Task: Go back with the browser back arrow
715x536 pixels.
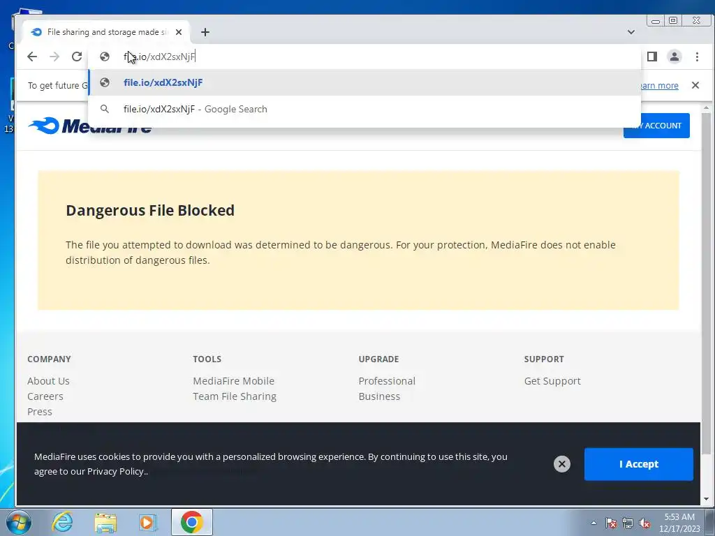Action: click(x=32, y=57)
